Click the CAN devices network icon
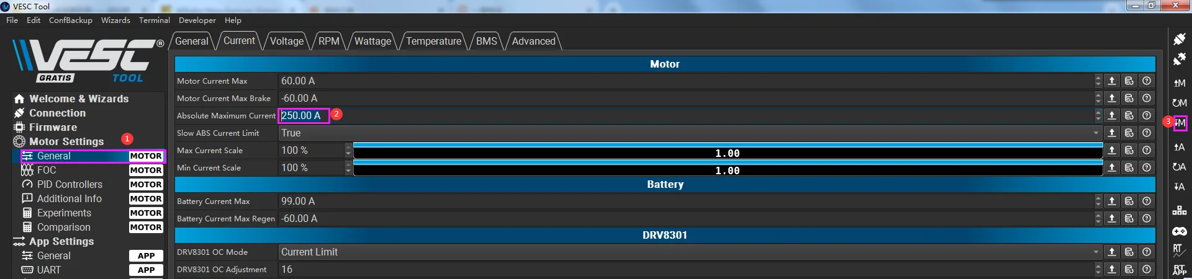 1180,211
